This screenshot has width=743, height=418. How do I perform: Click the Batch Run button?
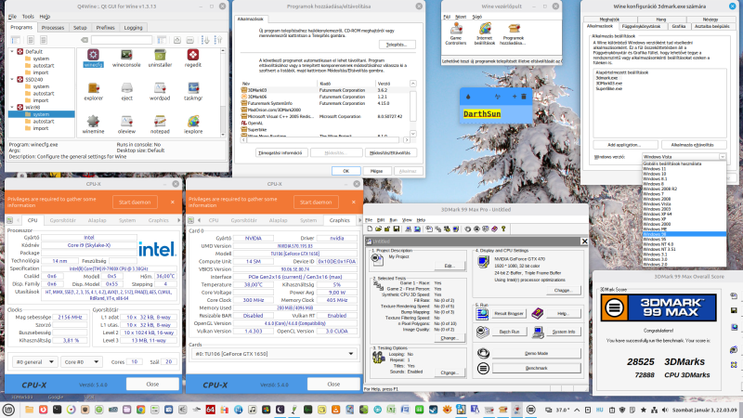coord(509,332)
